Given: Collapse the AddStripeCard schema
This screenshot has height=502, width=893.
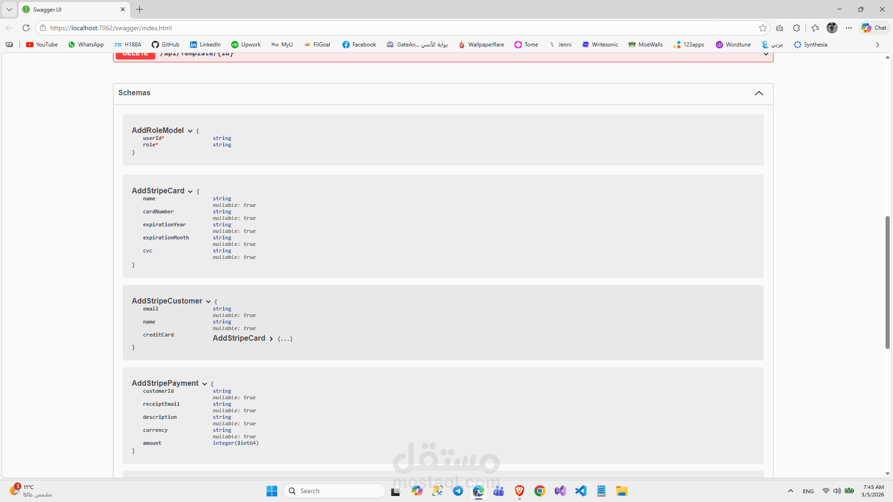Looking at the screenshot, I should click(x=190, y=192).
